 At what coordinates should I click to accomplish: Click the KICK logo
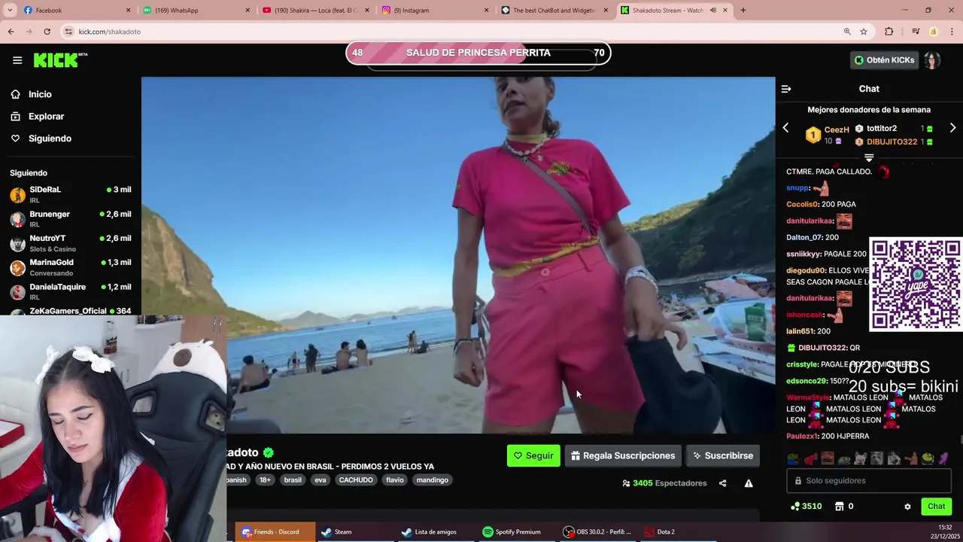[x=60, y=60]
